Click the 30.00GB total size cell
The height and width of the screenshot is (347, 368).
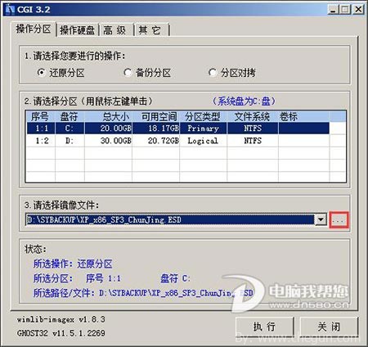108,141
